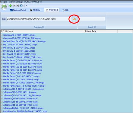Select Joleanna (10-5-2009 143115) - Copia.cncps

point(24,89)
